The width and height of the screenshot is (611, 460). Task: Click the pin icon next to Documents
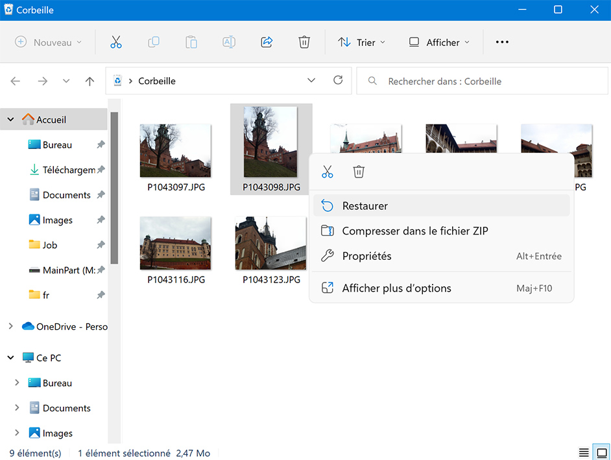[101, 194]
